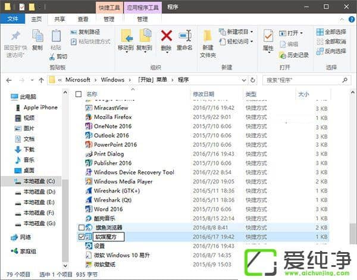Sort by Date modified (修改日期) column
The height and width of the screenshot is (280, 357).
(203, 94)
